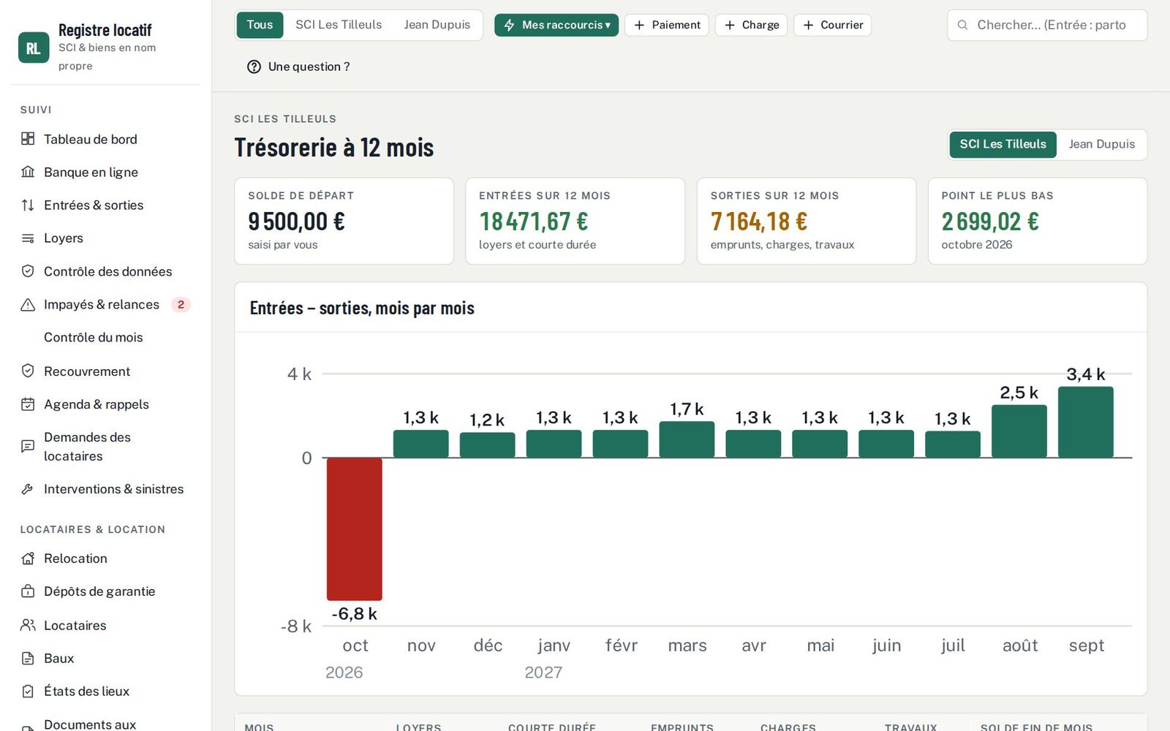Screen dimensions: 1170x731
Task: Click the octobre 2026 caption
Action: [977, 245]
